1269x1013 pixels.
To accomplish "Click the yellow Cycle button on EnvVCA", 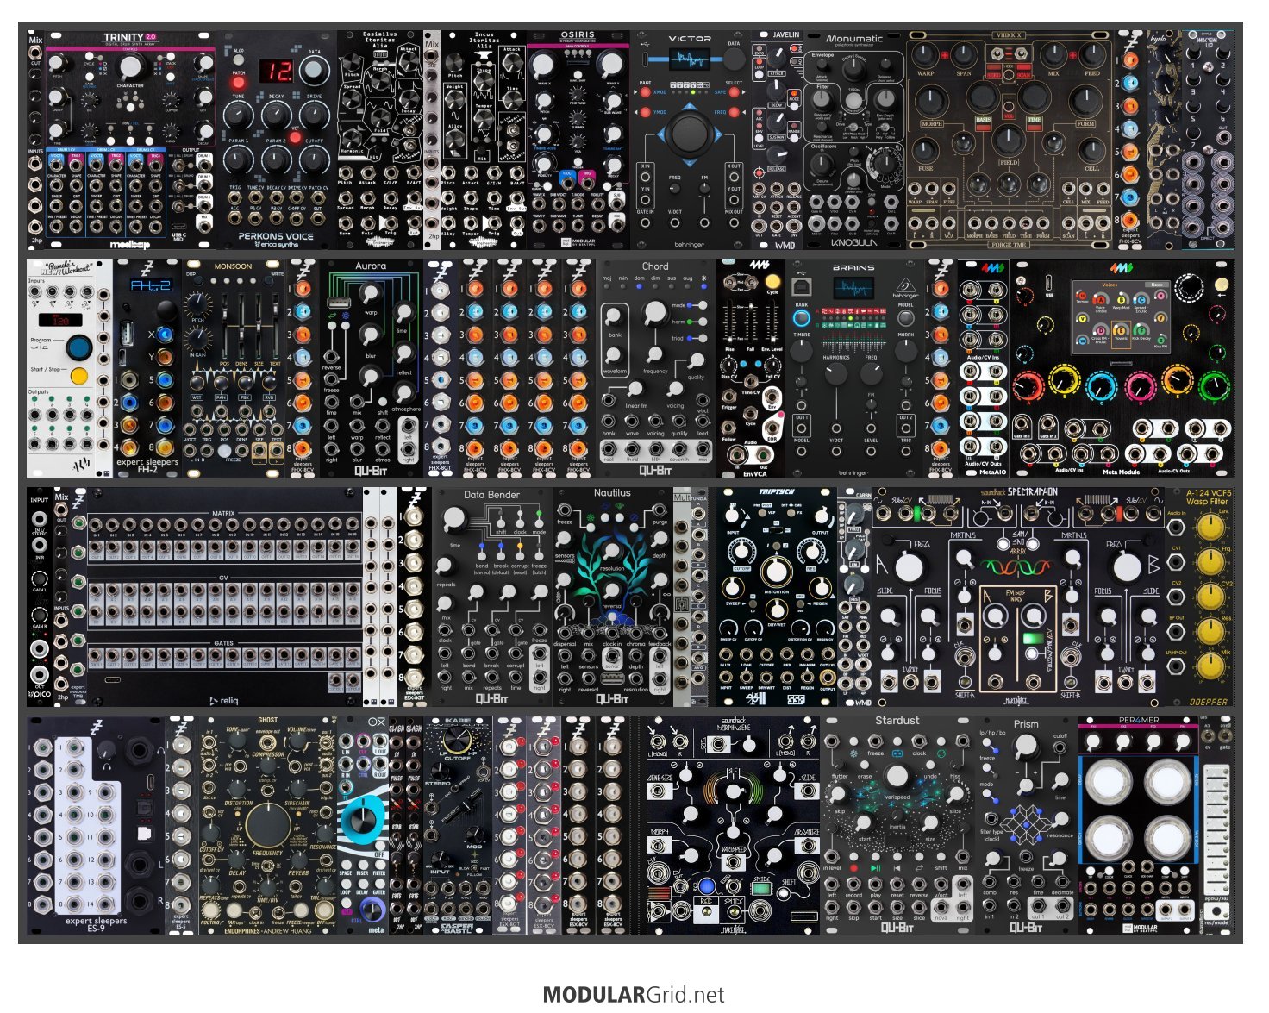I will pos(772,282).
